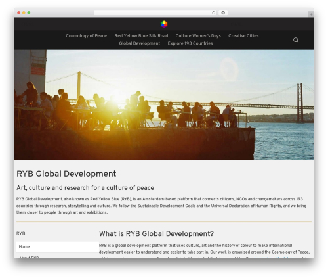Select Global Development in navigation

(140, 43)
